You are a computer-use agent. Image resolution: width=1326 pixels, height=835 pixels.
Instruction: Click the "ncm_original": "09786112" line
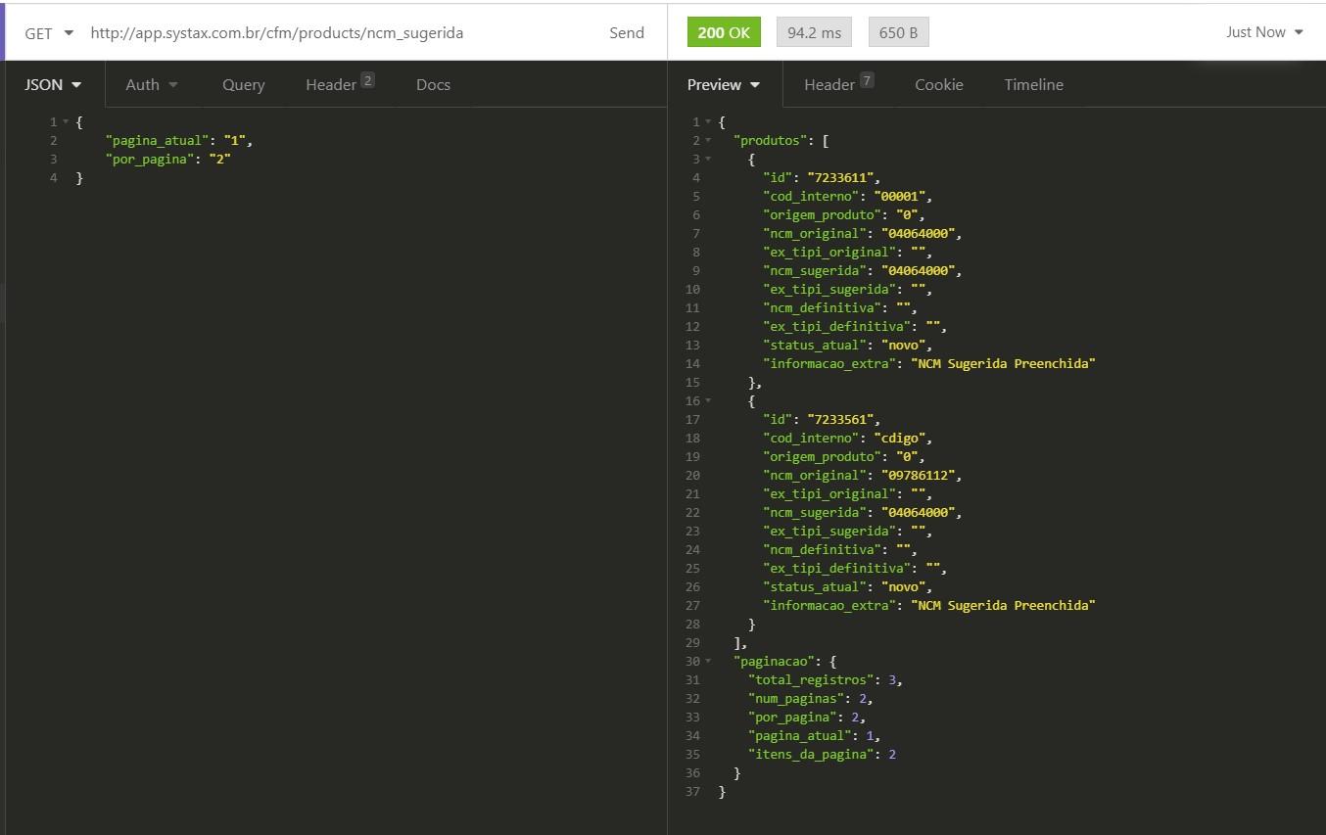pos(863,476)
